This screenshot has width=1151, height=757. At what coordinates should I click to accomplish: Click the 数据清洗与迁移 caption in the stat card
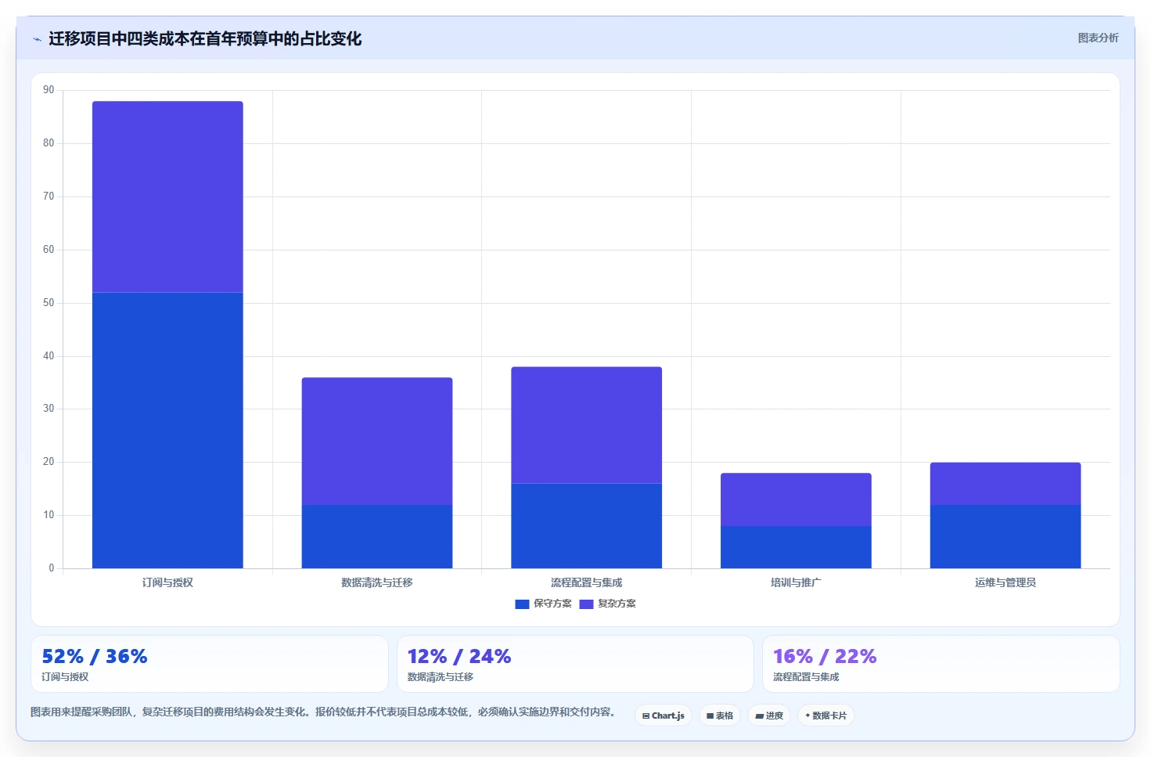(x=441, y=677)
